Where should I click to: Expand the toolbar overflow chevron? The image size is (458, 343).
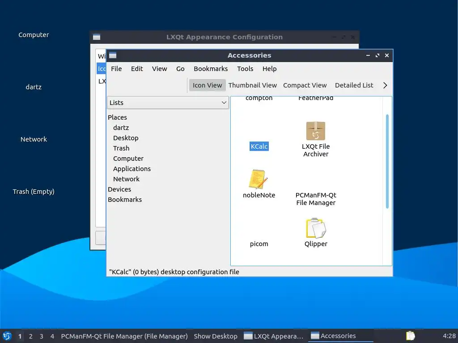(x=385, y=85)
